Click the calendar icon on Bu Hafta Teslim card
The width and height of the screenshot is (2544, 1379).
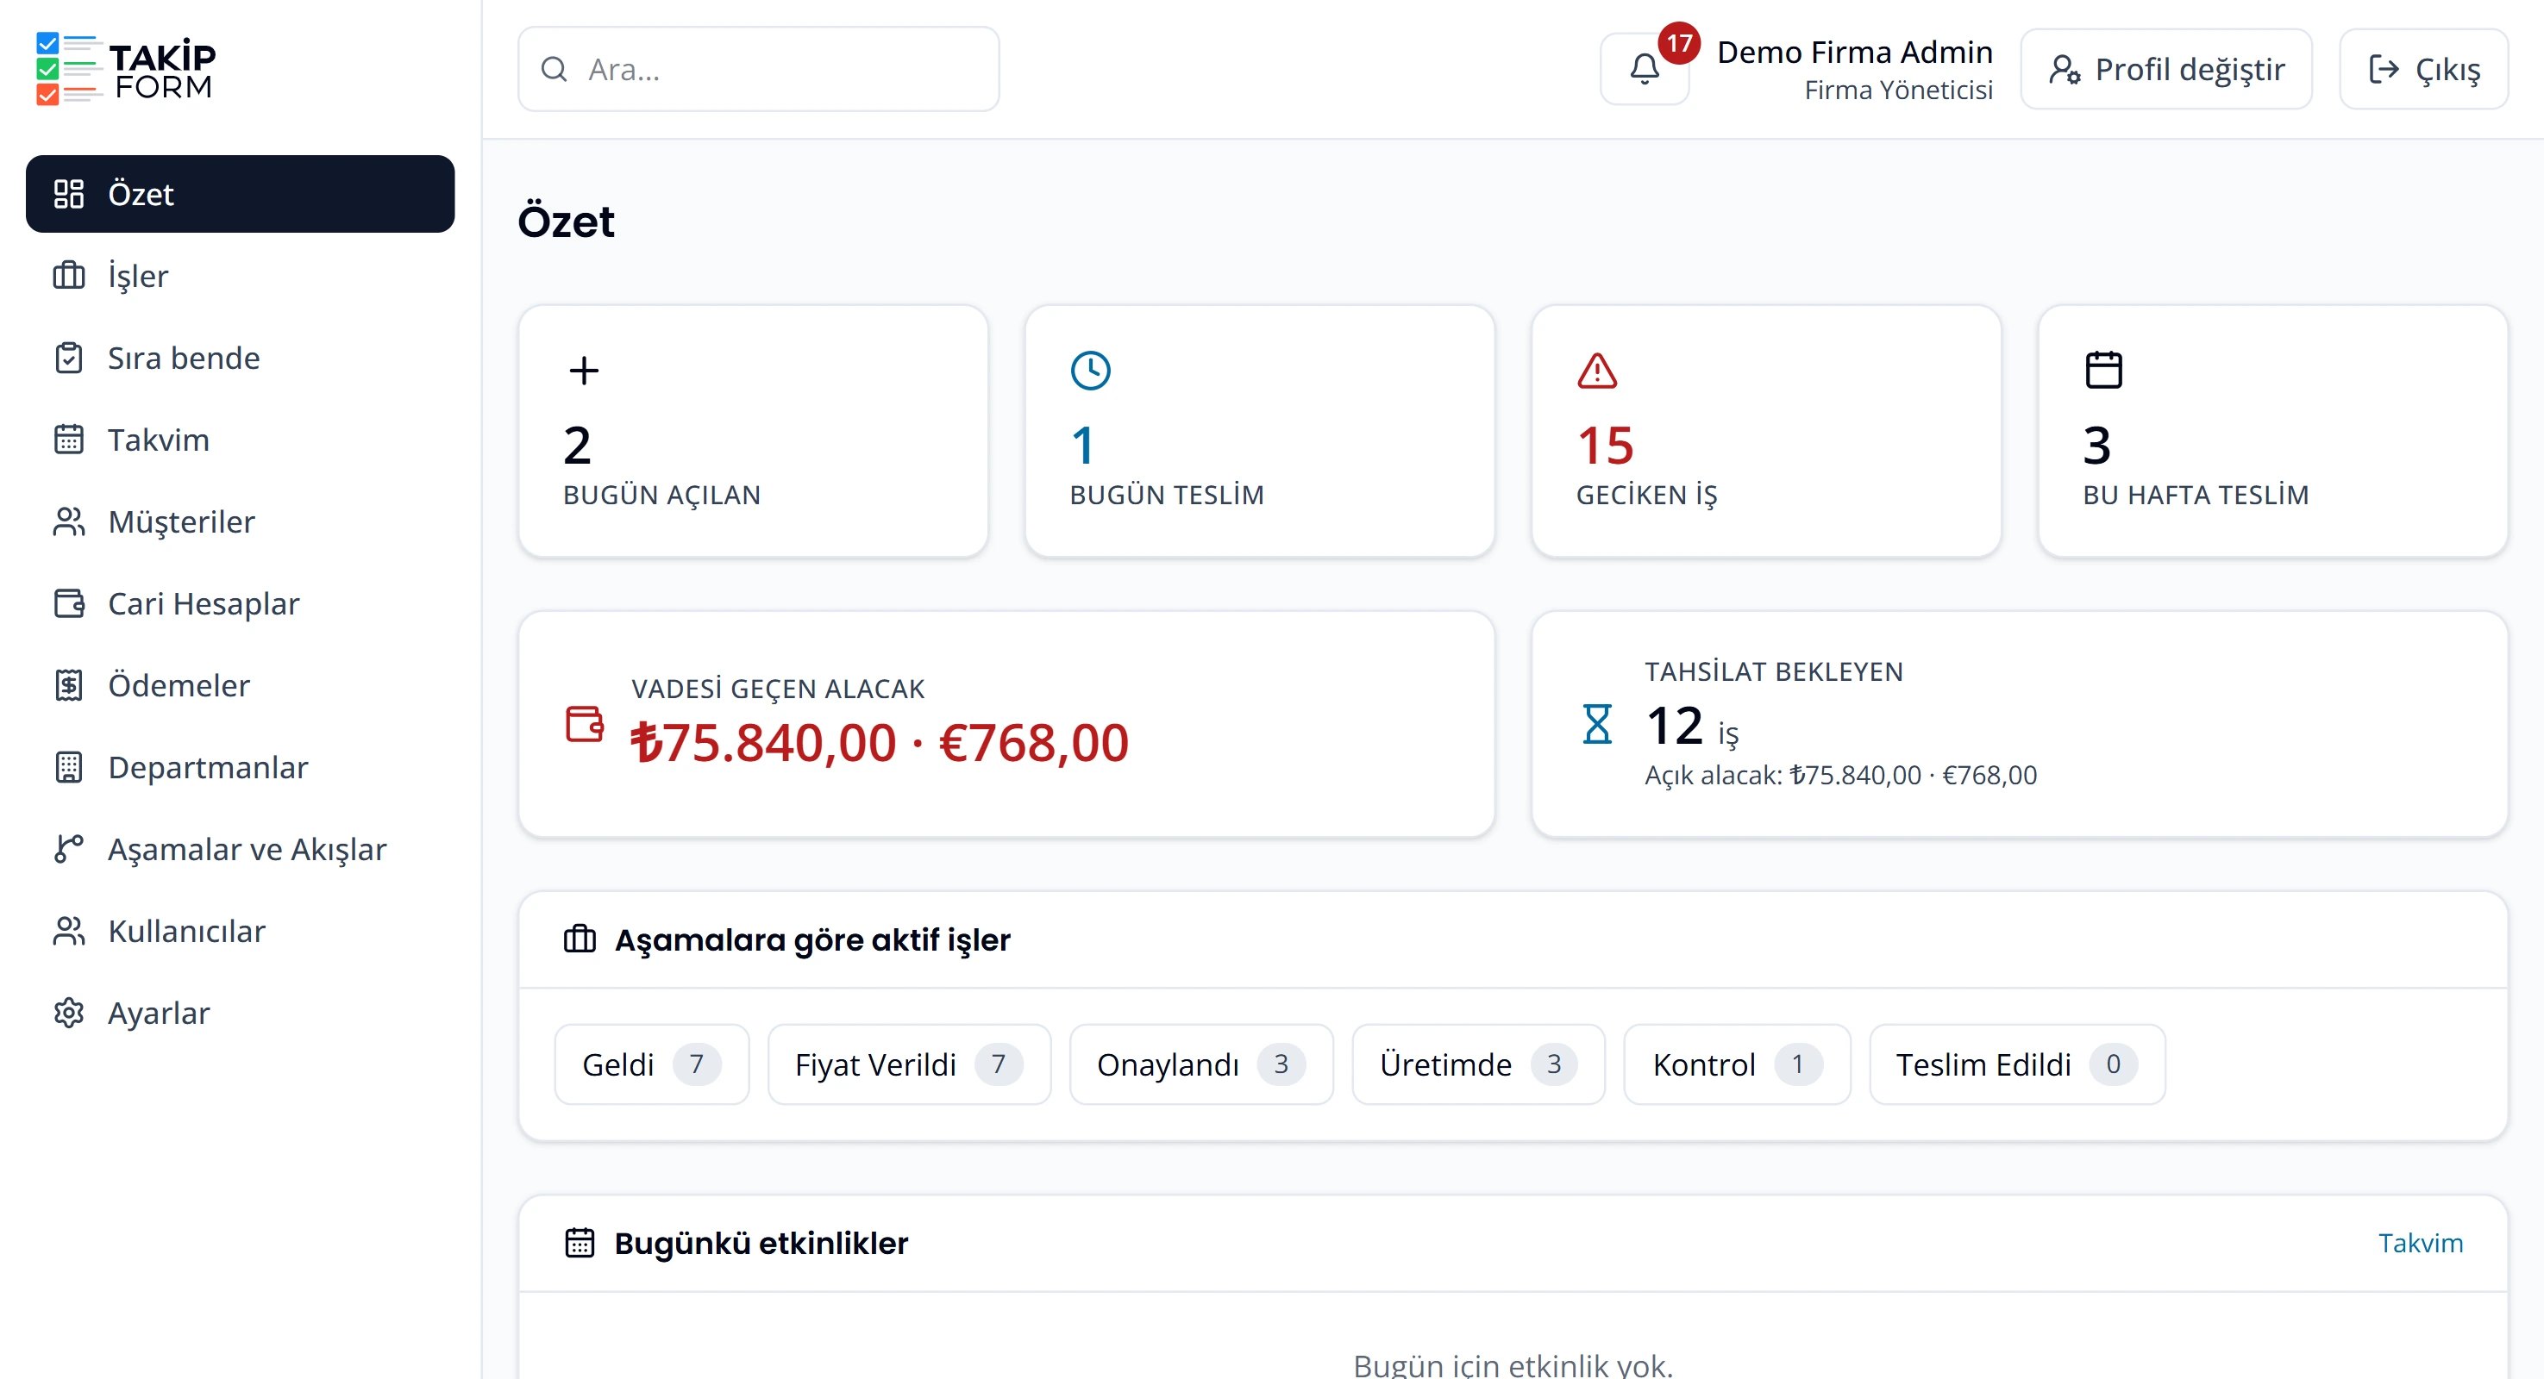point(2103,371)
